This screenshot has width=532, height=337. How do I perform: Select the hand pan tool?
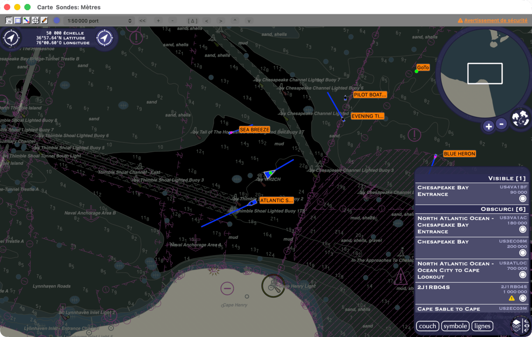click(9, 20)
